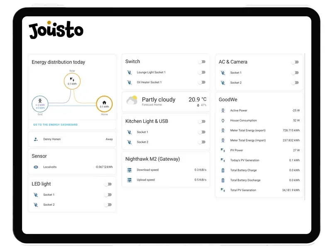Open the Partly cloudy forecast text

[x=159, y=100]
